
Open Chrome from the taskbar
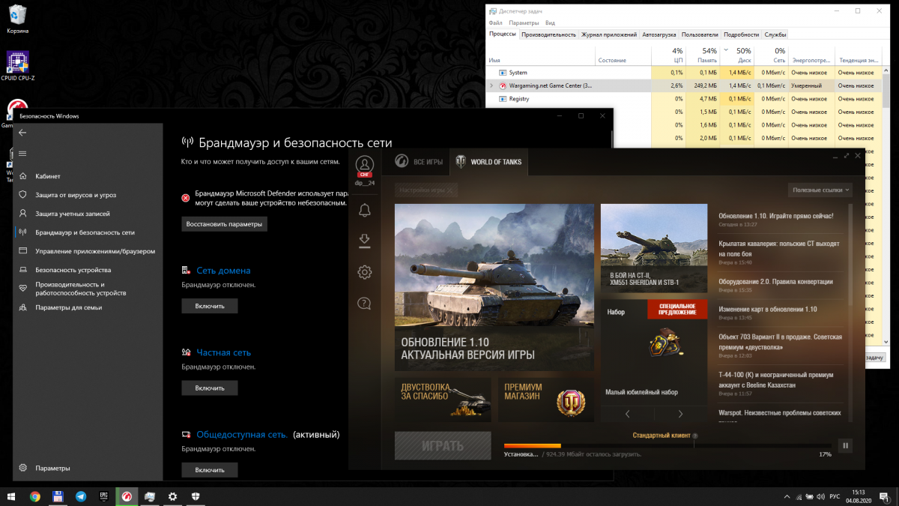pyautogui.click(x=34, y=496)
